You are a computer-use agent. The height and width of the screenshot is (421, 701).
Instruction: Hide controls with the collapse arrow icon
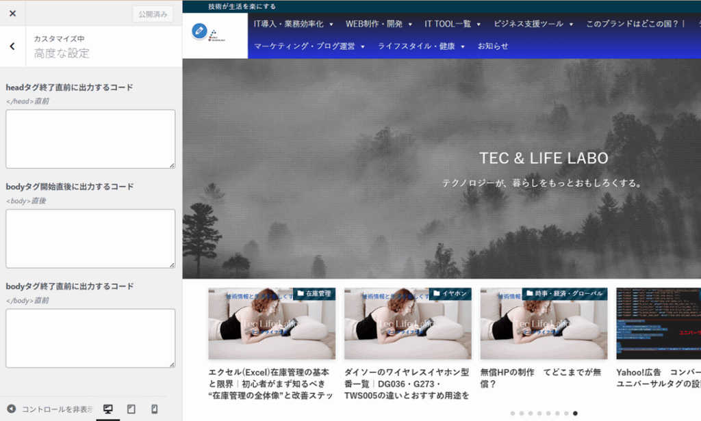point(12,409)
